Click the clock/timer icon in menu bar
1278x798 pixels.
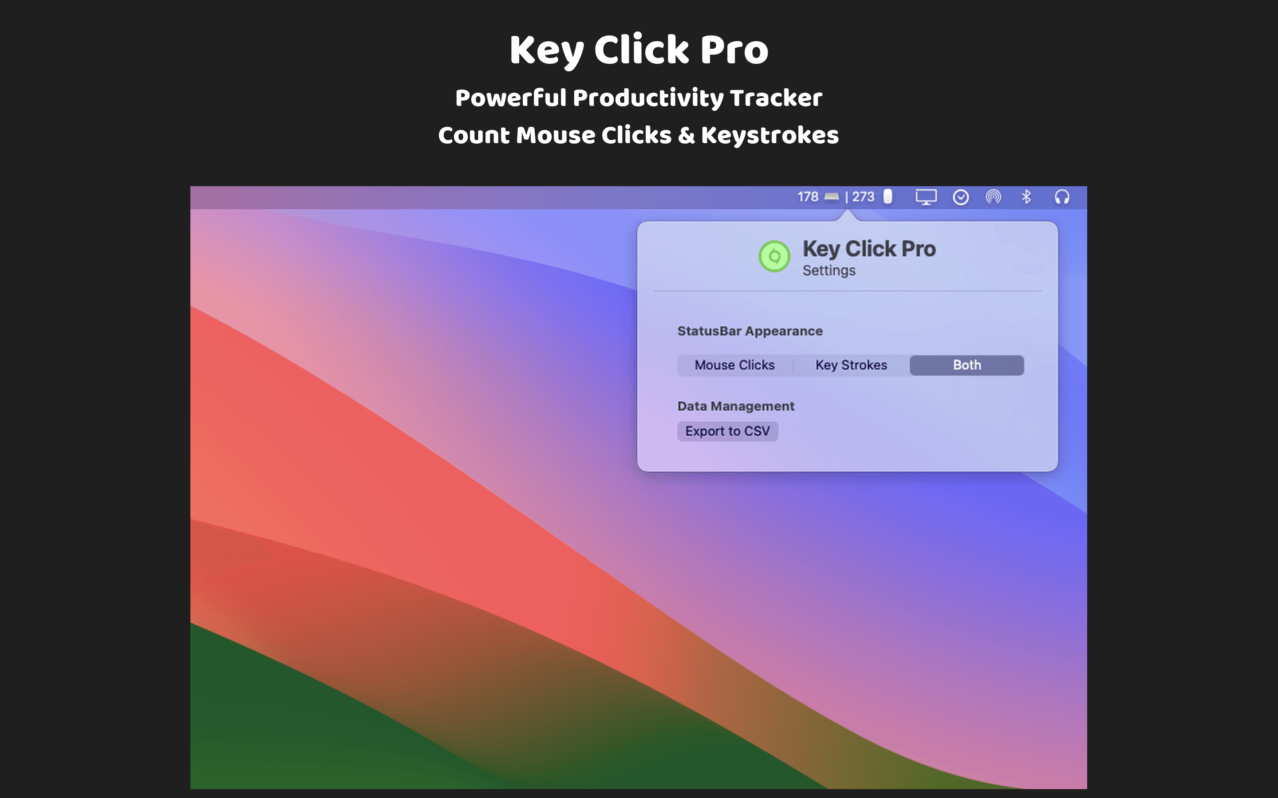coord(962,196)
